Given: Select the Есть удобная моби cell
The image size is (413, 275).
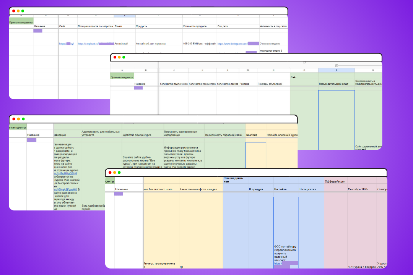Looking at the screenshot, I should [x=93, y=207].
